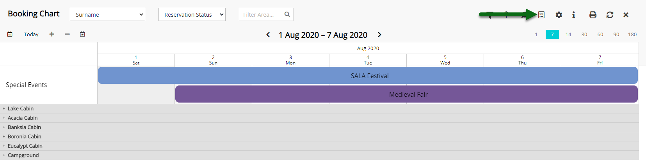The width and height of the screenshot is (646, 162).
Task: Open the SALA Festival event bar
Action: [368, 75]
